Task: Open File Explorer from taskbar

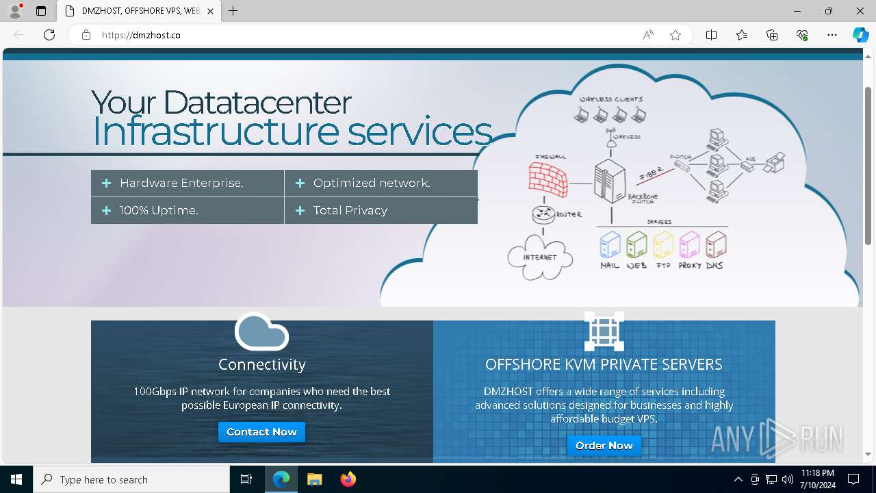Action: pos(315,479)
